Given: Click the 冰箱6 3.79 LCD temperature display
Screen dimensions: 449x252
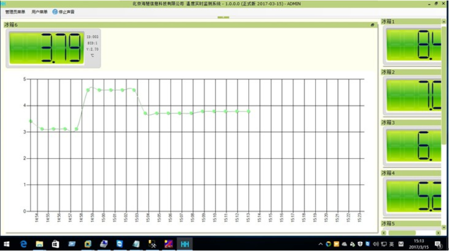Looking at the screenshot, I should point(47,48).
